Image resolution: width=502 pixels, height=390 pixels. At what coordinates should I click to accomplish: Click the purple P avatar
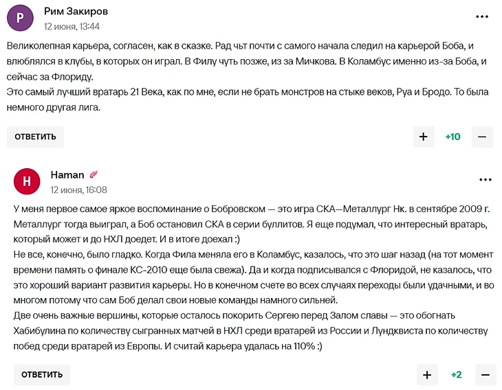[x=20, y=18]
